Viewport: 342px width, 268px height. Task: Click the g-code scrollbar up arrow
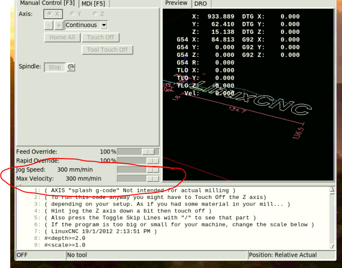[x=332, y=190]
